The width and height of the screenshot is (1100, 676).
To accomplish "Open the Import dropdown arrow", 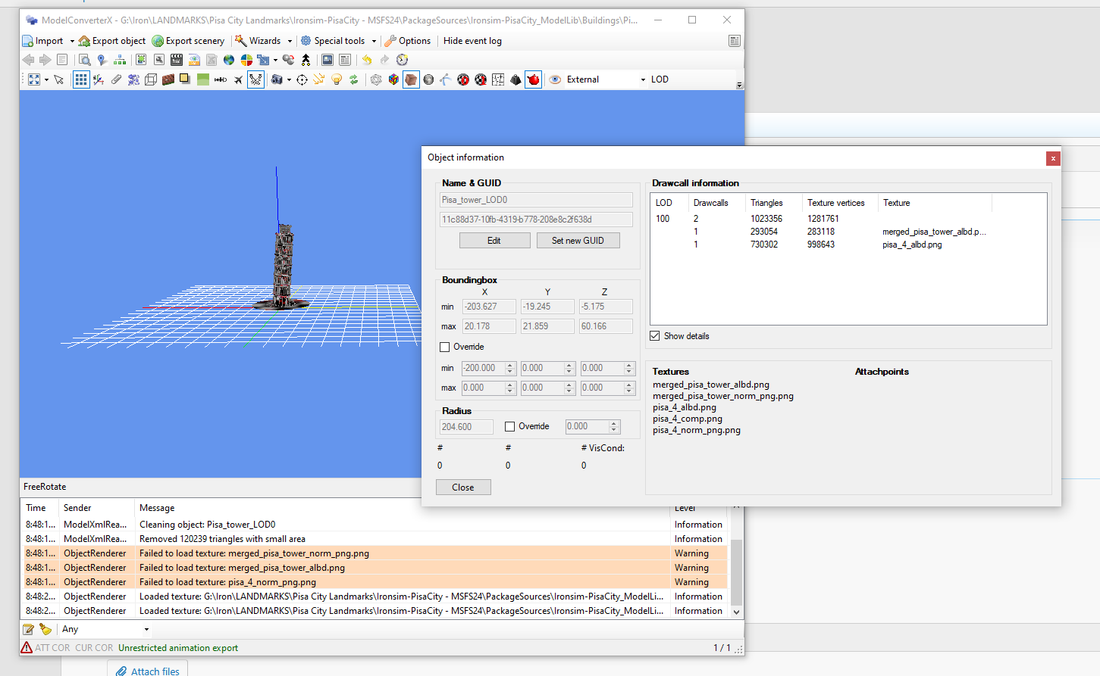I will click(x=72, y=41).
